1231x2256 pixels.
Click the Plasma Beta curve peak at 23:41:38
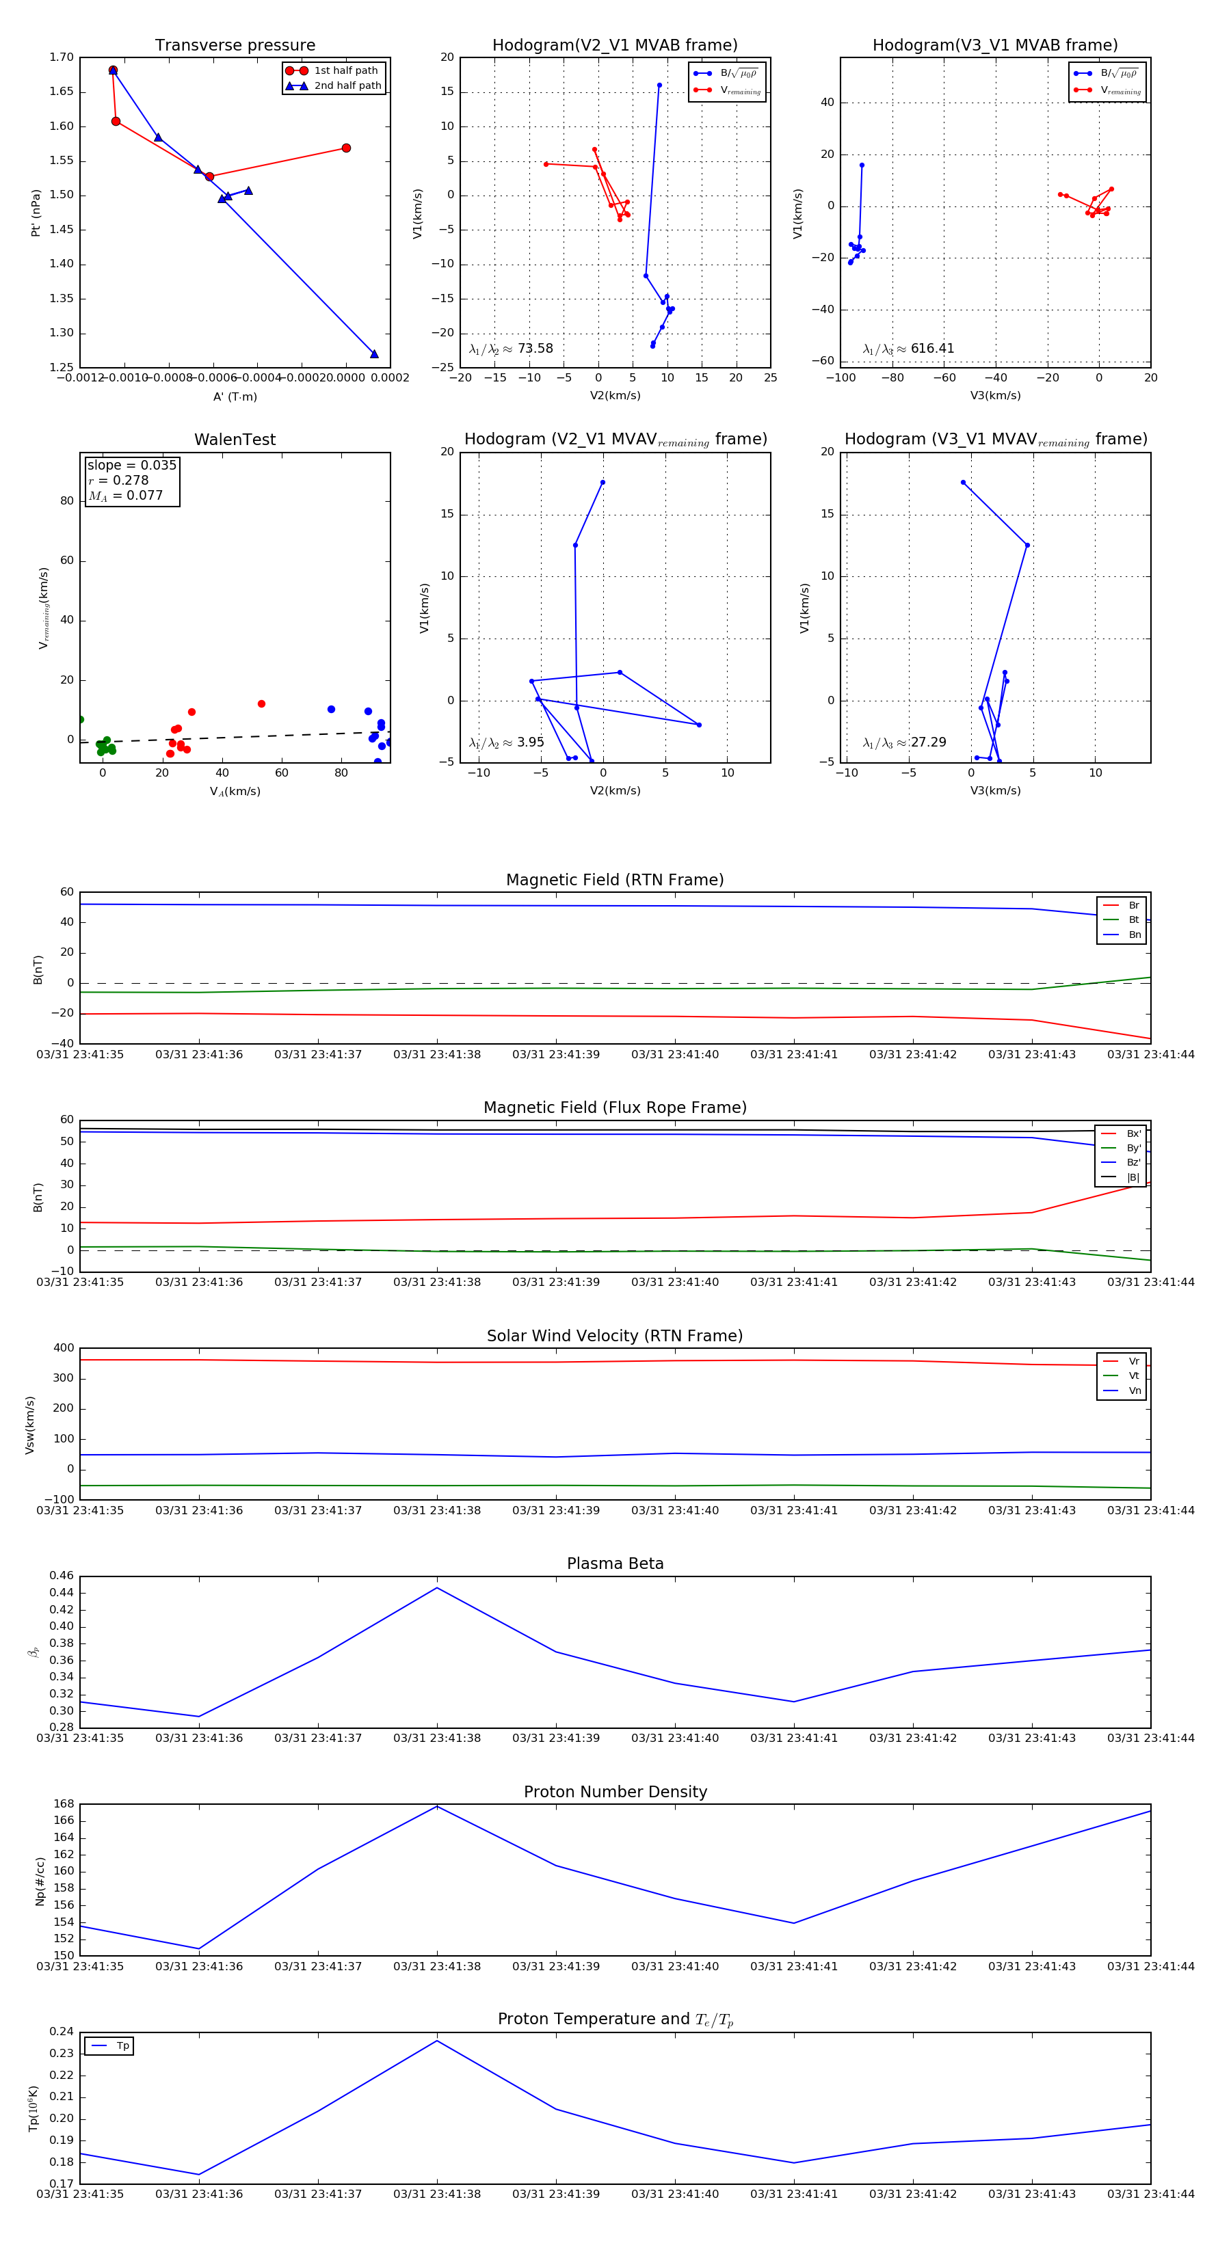437,1588
